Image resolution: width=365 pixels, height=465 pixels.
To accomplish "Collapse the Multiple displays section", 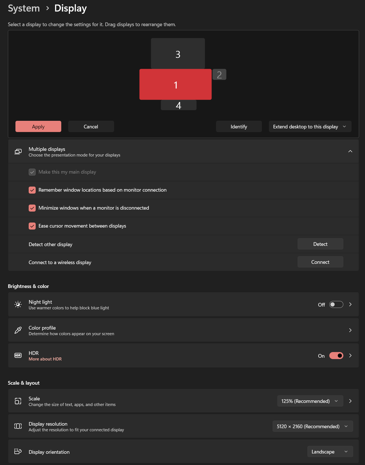I will click(350, 151).
